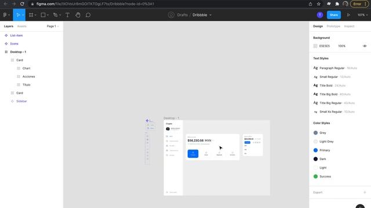Image resolution: width=371 pixels, height=208 pixels.
Task: Select the Pen tool
Action: tap(56, 15)
